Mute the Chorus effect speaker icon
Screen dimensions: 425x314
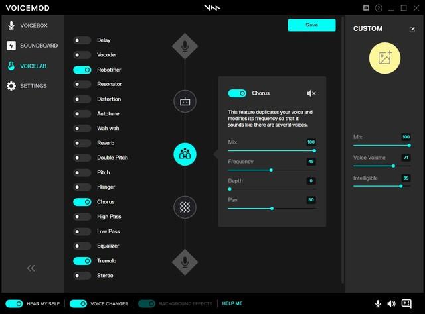coord(311,94)
